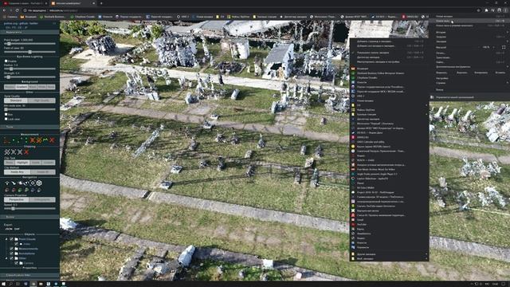Collapse the Other tree node
510x287 pixels.
[x=6, y=258]
